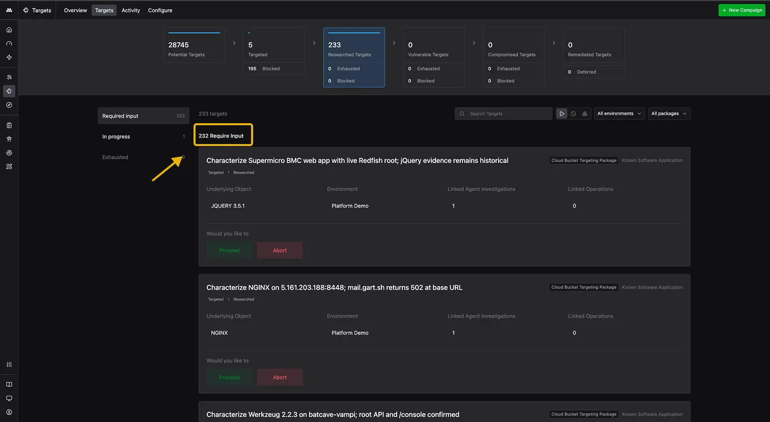
Task: Open the compass icon in sidebar
Action: 9,105
